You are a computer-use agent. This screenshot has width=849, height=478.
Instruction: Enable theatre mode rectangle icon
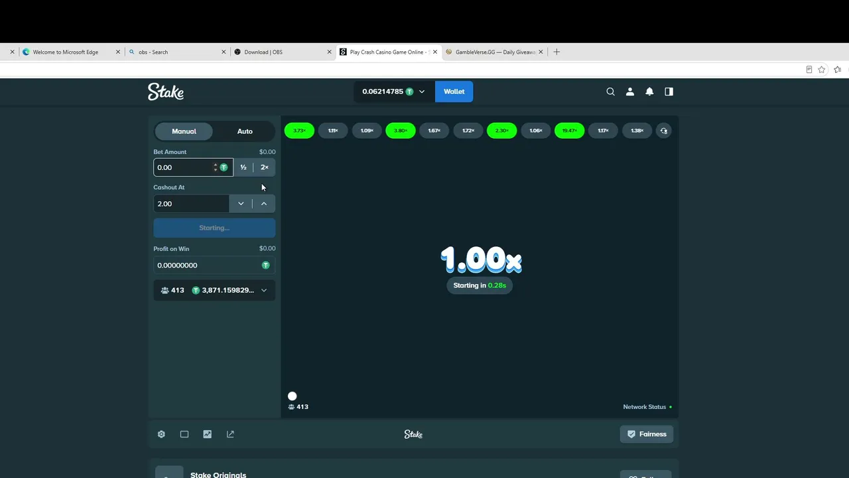(x=184, y=434)
